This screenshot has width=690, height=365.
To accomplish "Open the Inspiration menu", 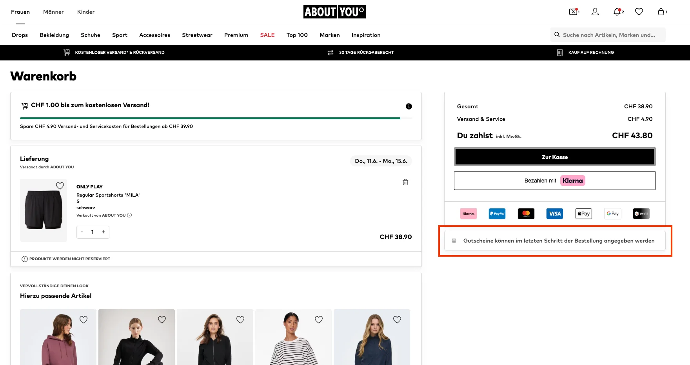I will point(366,35).
